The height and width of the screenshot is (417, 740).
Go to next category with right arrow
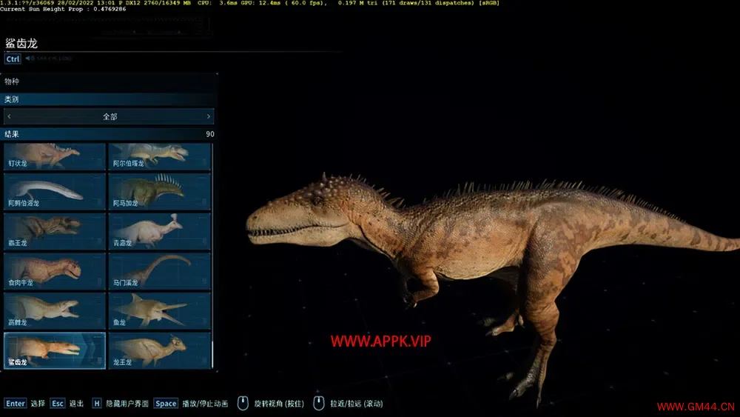209,116
